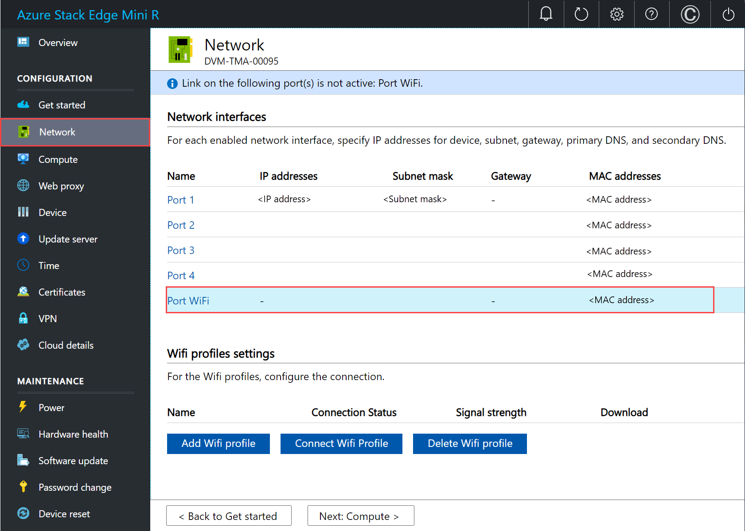This screenshot has width=745, height=531.
Task: Click the Web proxy globe icon
Action: pos(23,185)
